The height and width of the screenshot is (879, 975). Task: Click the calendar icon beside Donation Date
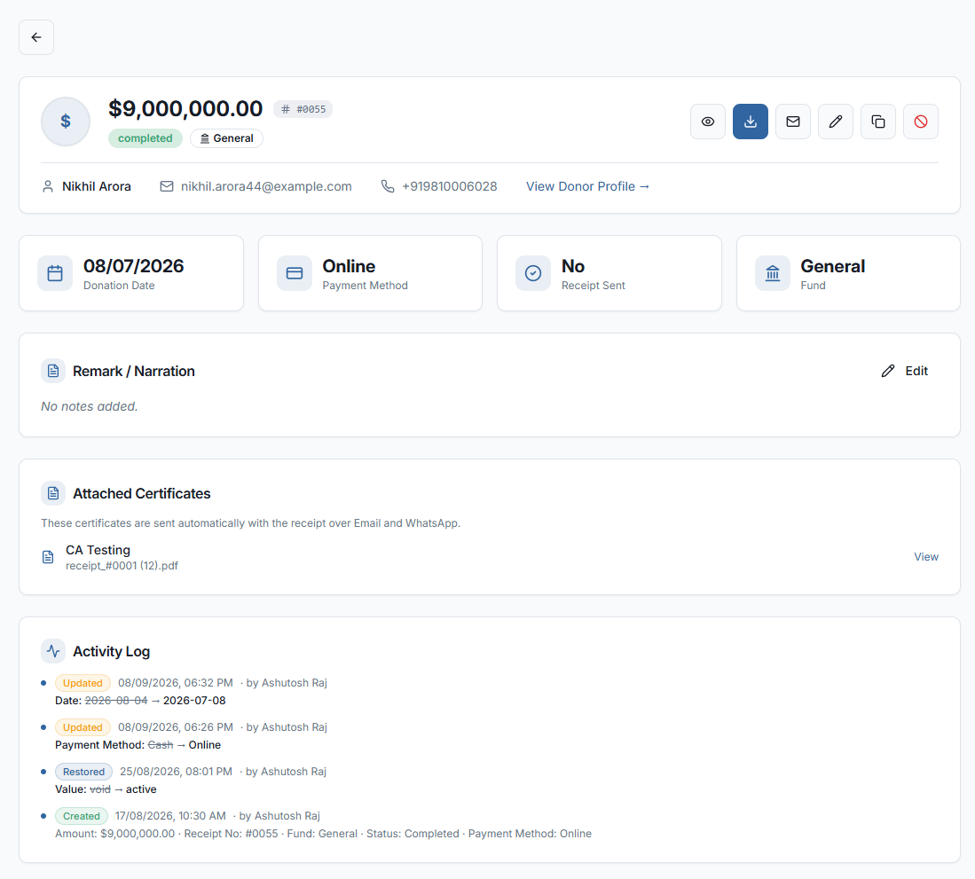[x=55, y=273]
